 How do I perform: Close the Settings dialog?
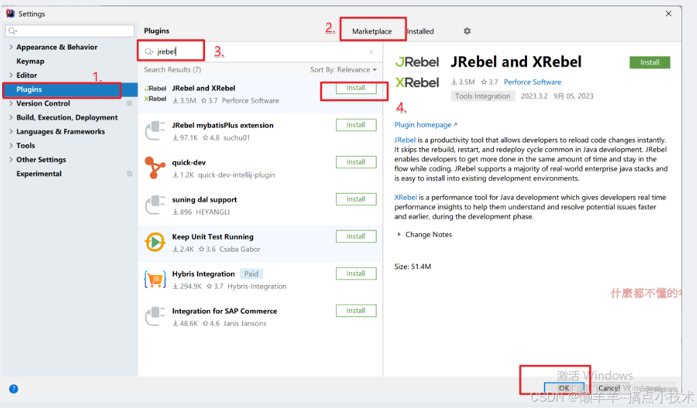tap(669, 13)
